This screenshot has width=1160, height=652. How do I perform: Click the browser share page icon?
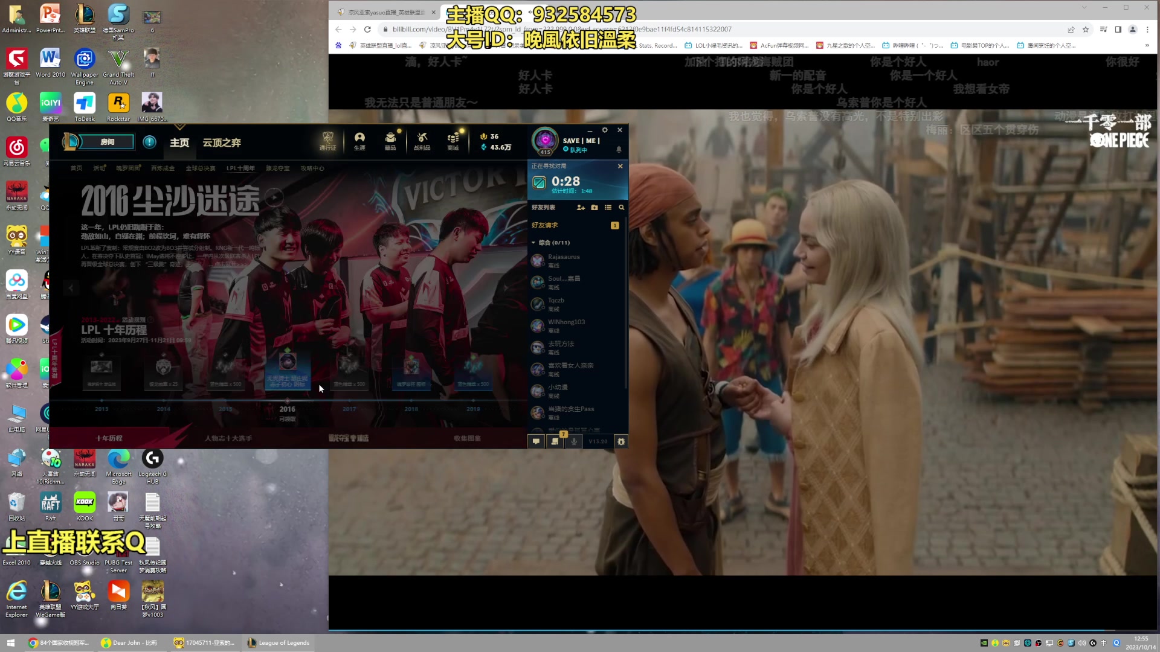[1071, 29]
